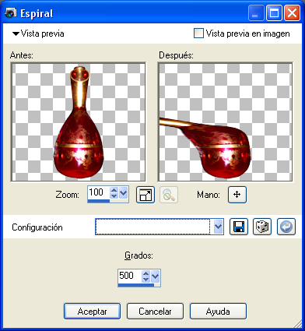
Task: Click the Ayuda button
Action: (x=218, y=312)
